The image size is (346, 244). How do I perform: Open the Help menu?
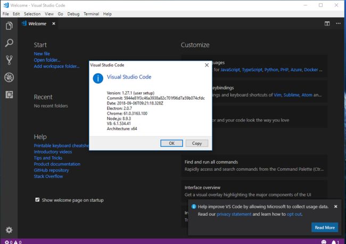[x=108, y=14]
